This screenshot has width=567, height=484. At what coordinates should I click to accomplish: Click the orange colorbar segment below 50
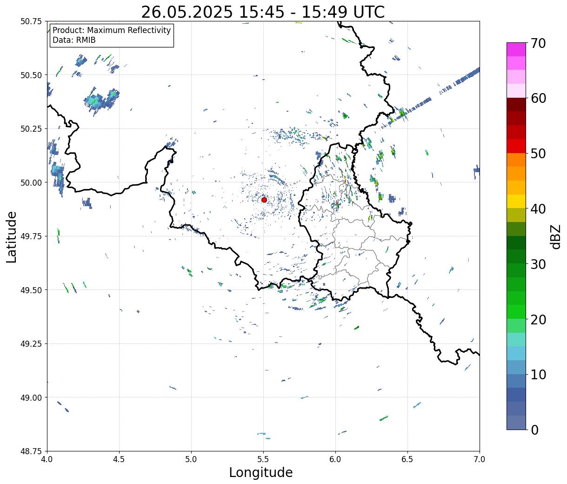tap(516, 160)
